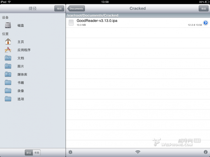210x157 pixels.
Task: Select the 媒体库 label
Action: (x=22, y=74)
